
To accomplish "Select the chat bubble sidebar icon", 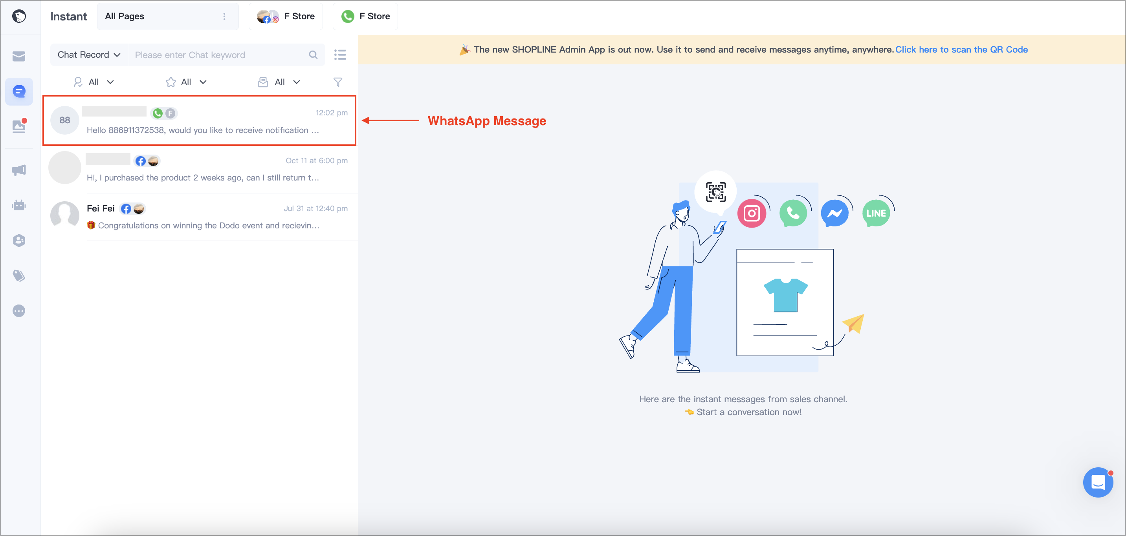I will [x=19, y=92].
